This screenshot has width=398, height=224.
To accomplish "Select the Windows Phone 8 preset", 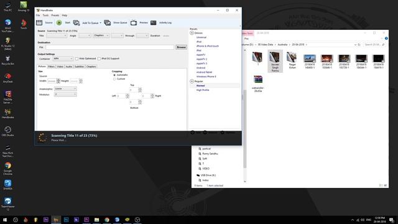I will [206, 77].
